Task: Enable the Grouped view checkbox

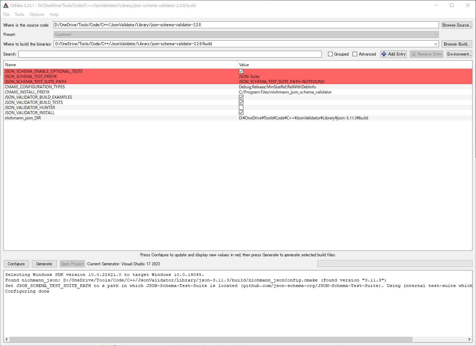Action: pyautogui.click(x=330, y=54)
